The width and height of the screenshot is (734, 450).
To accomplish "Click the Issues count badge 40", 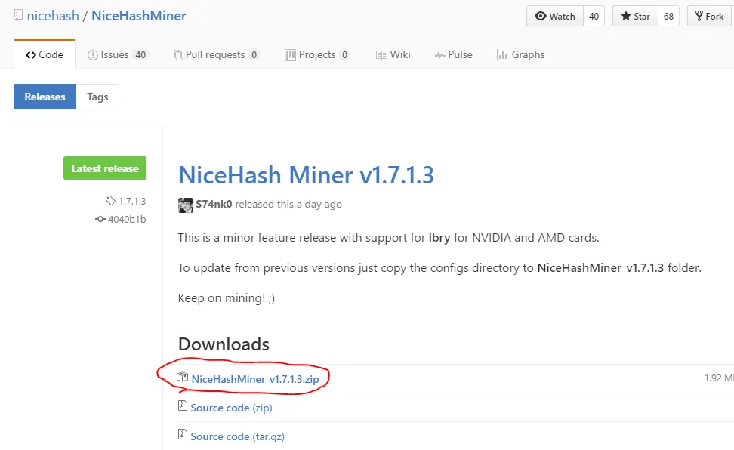I will [x=140, y=55].
